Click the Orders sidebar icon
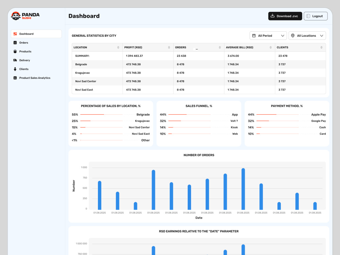The height and width of the screenshot is (255, 340). (x=15, y=43)
